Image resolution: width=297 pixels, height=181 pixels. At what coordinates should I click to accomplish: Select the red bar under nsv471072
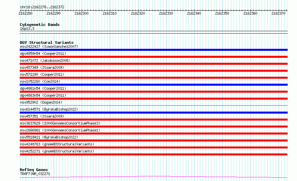(x=154, y=64)
